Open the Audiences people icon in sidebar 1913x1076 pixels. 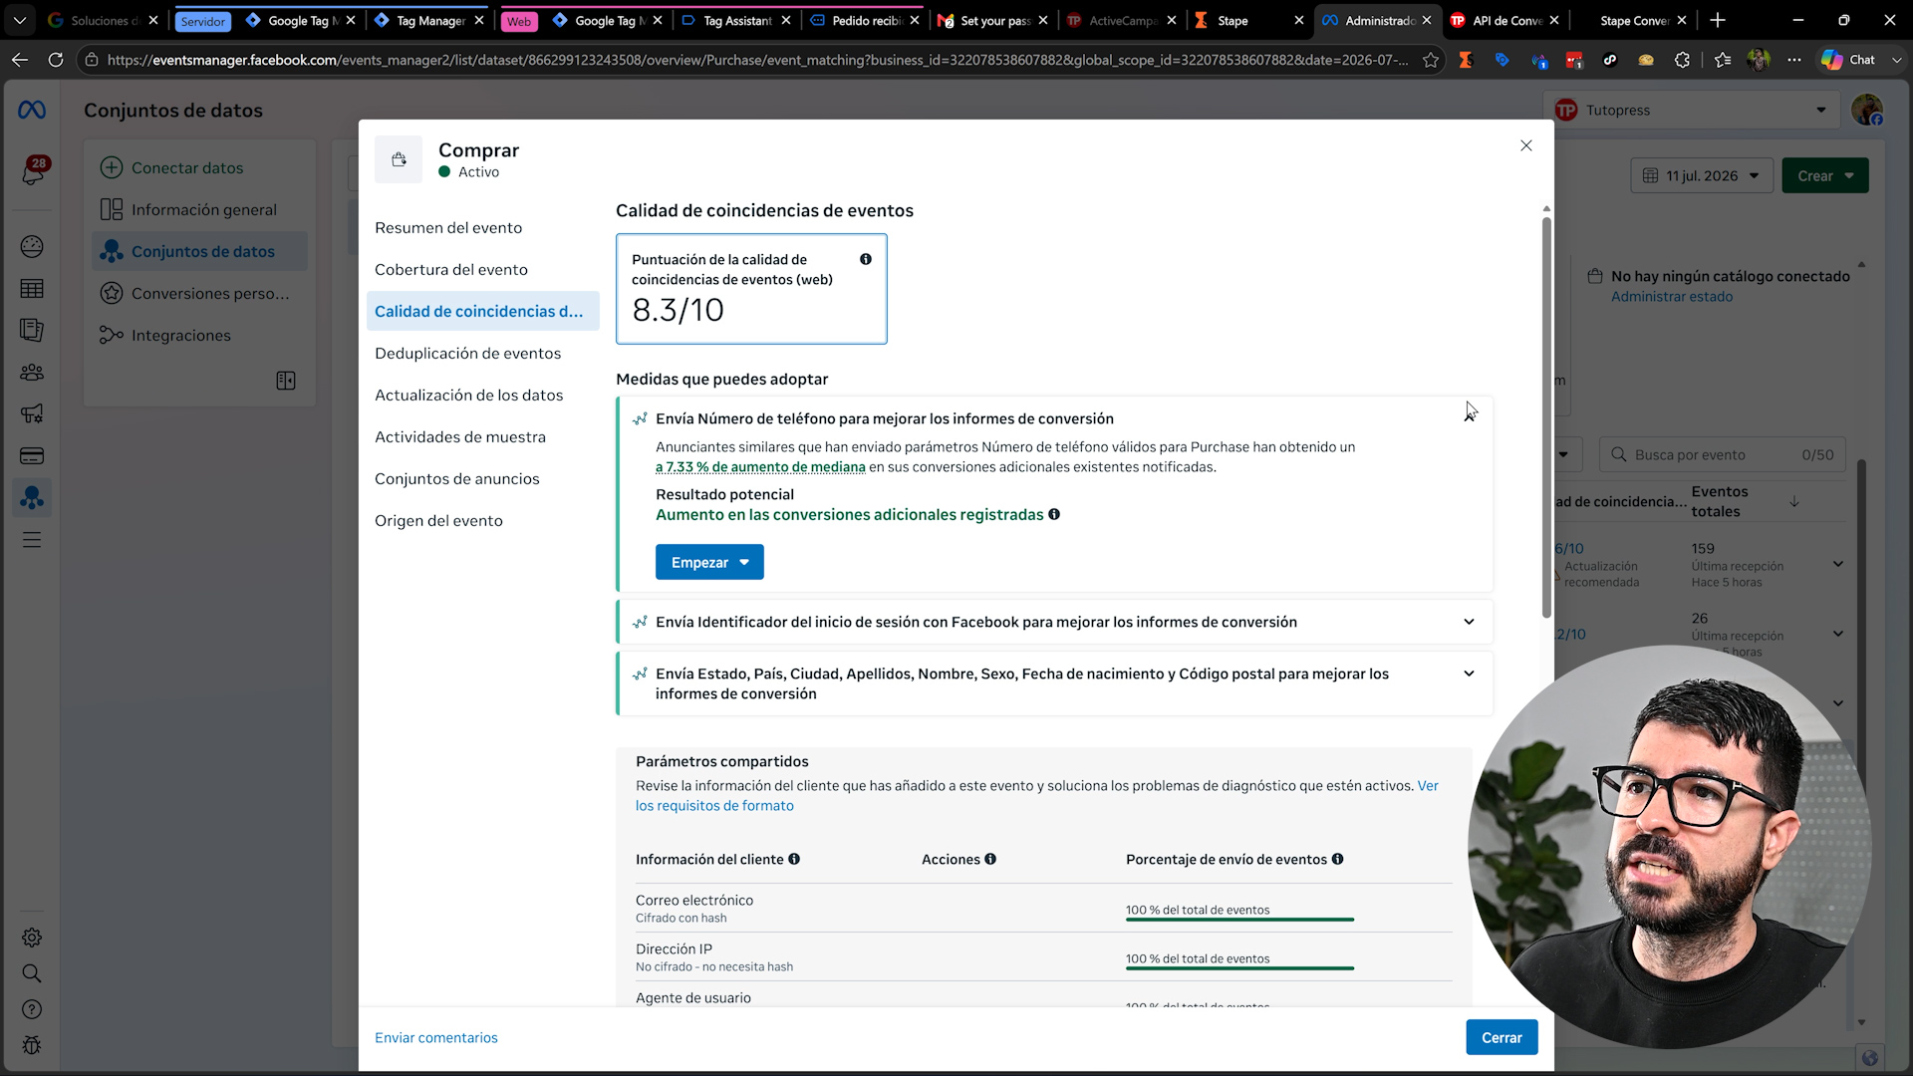point(32,372)
